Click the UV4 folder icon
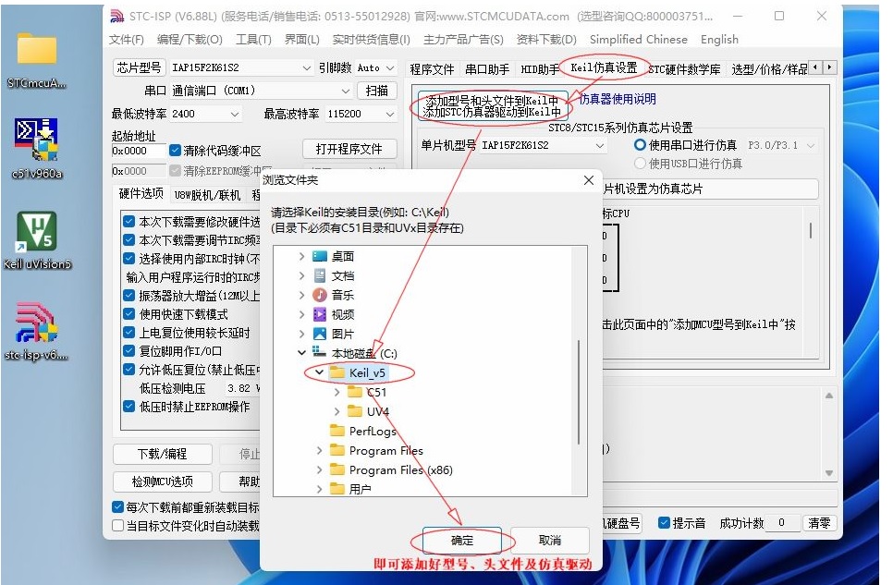This screenshot has width=893, height=585. (355, 411)
